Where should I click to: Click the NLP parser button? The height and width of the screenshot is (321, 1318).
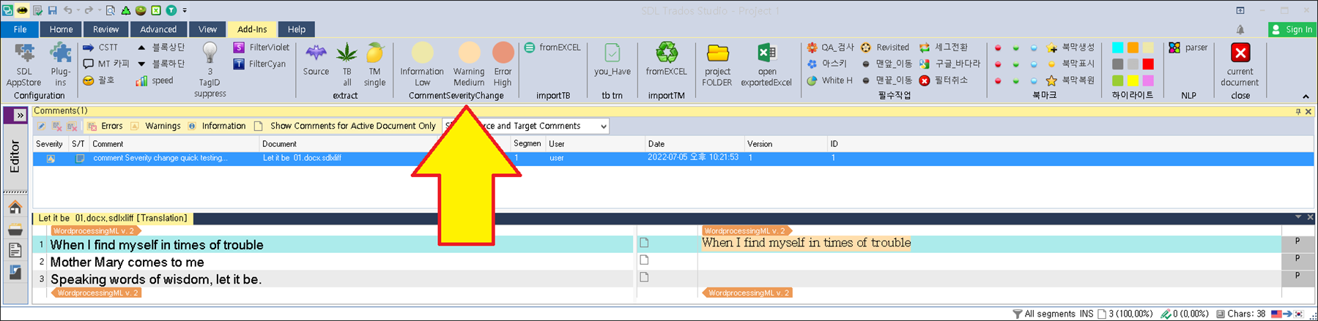[x=1188, y=48]
